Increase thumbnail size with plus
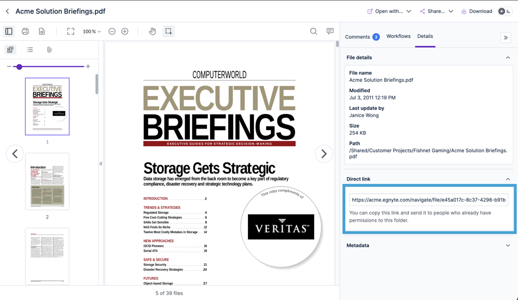Viewport: 518px width, 300px height. pos(88,66)
